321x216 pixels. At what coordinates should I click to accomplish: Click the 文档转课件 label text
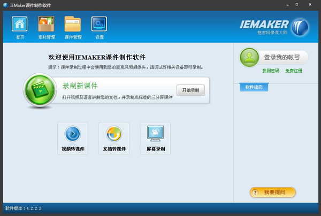coord(114,149)
